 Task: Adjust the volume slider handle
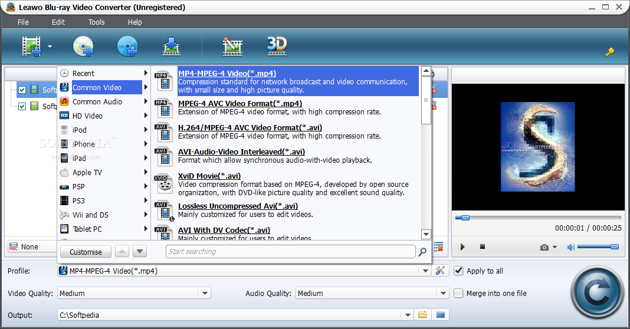coord(614,246)
